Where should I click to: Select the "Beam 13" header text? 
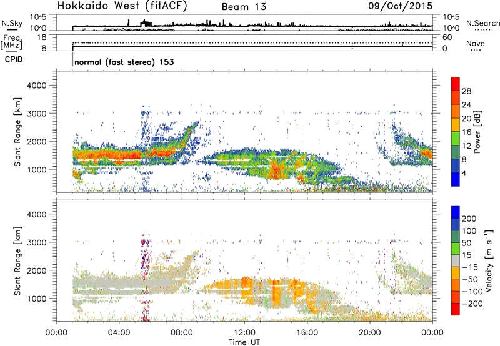[x=244, y=7]
